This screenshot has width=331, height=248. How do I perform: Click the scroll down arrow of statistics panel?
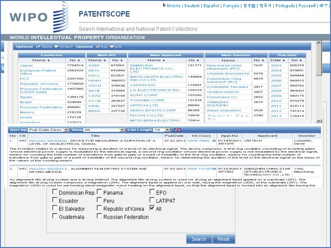[x=319, y=121]
